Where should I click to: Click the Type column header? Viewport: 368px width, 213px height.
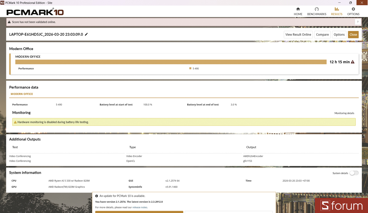coord(132,147)
